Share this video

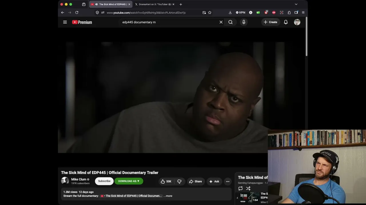(x=195, y=181)
